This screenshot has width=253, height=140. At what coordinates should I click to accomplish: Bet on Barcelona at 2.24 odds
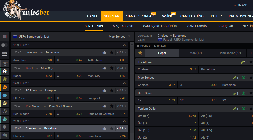point(106,136)
